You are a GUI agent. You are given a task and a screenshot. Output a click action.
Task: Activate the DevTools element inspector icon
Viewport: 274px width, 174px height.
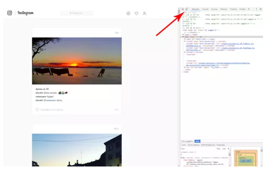coord(183,9)
